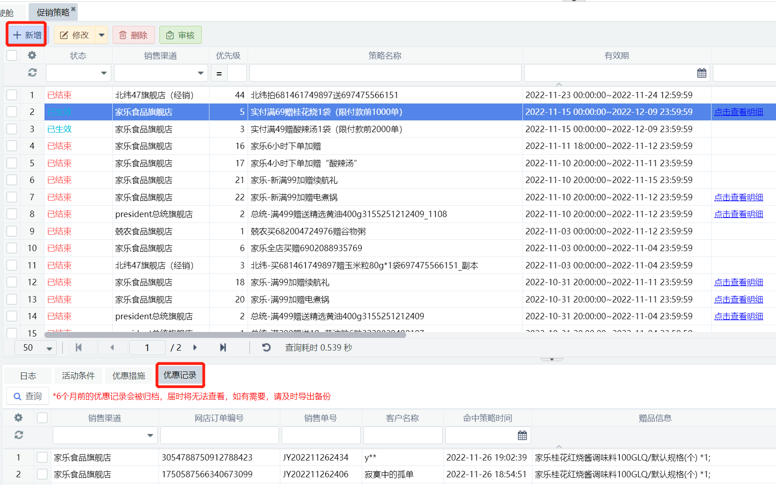Open the 销售渠道 filter dropdown in top grid
Viewport: 776px width, 485px height.
point(200,73)
